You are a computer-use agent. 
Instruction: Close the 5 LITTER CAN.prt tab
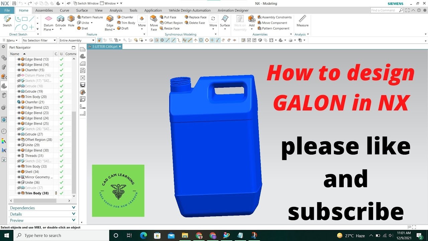tap(120, 47)
